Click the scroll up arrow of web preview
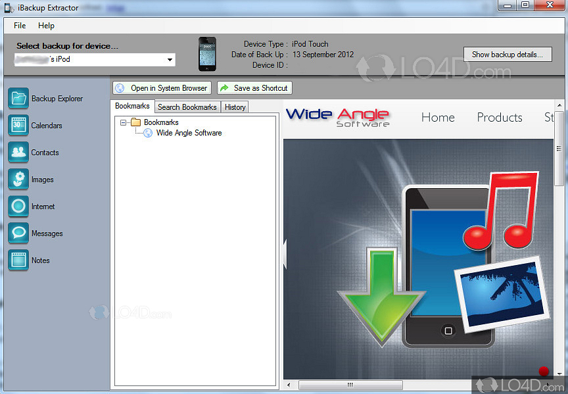Viewport: 568px width, 394px height. point(559,105)
